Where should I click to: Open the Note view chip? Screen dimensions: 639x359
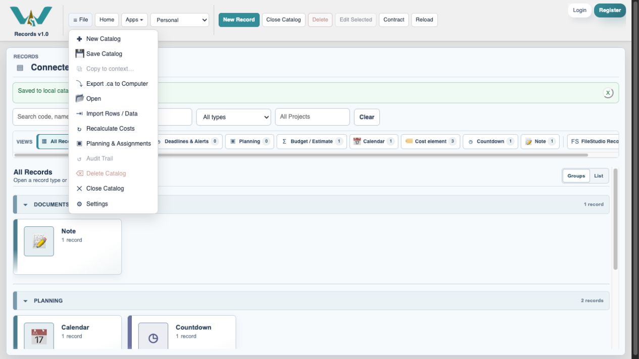[540, 142]
